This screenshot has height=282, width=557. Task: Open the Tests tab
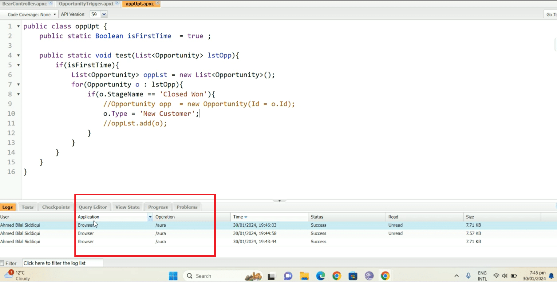click(28, 207)
